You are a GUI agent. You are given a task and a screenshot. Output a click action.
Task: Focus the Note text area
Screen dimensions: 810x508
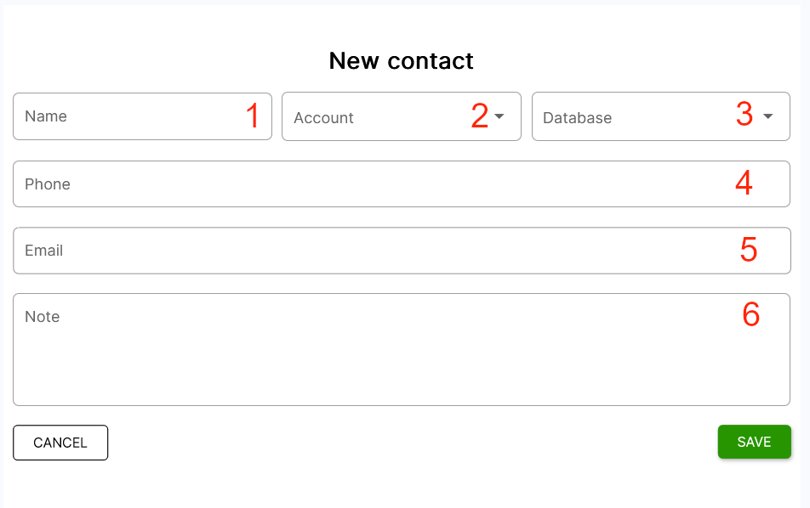click(400, 348)
